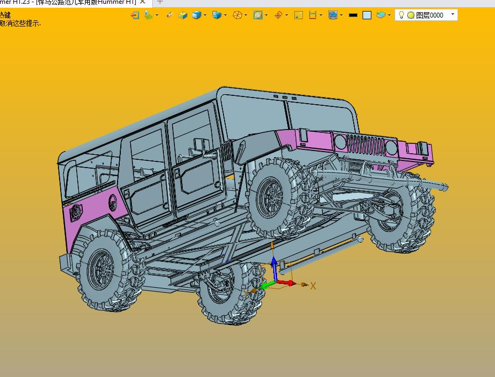
Task: Add a new tab with plus button
Action: 159,2
